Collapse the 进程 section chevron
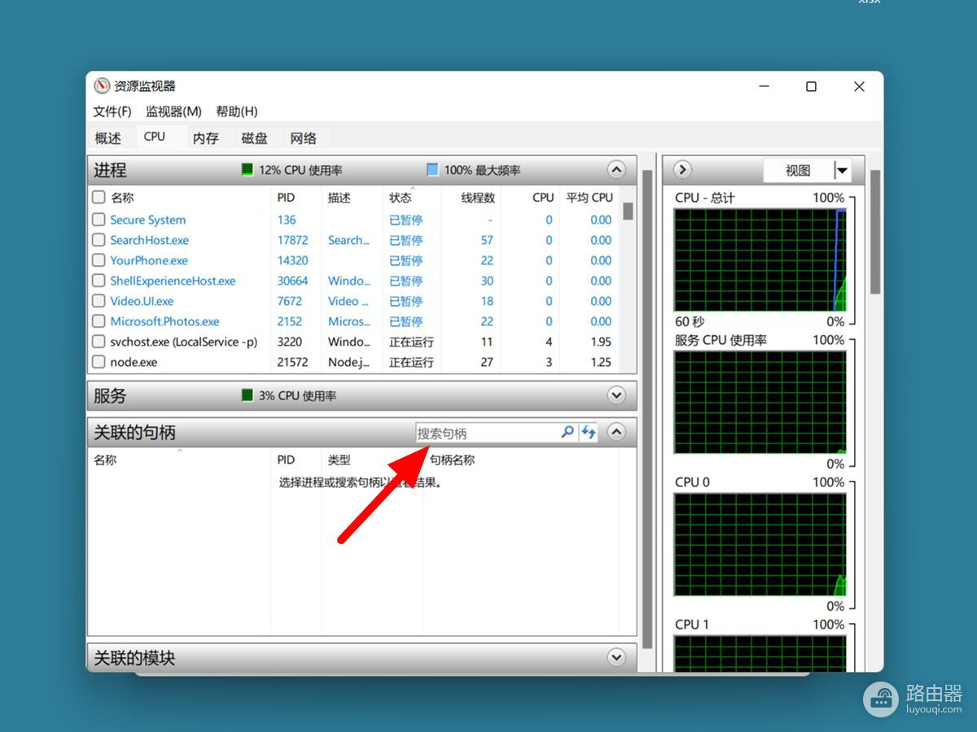Viewport: 977px width, 732px height. point(616,170)
